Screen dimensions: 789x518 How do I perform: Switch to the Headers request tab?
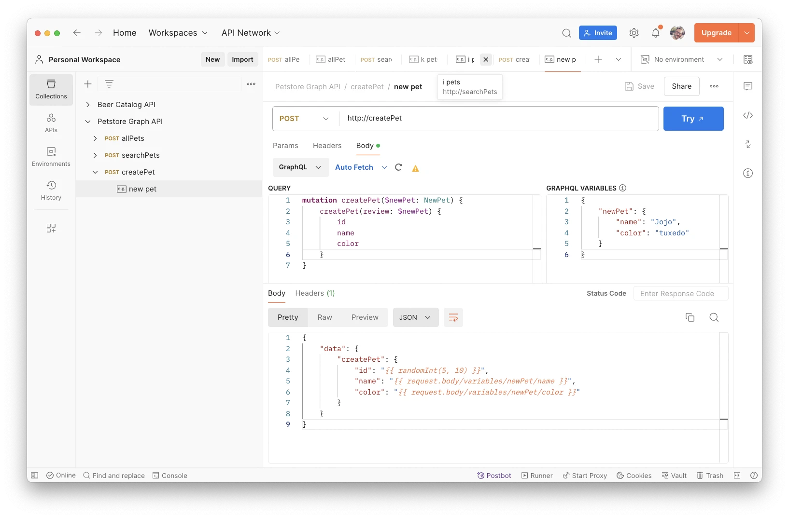327,146
